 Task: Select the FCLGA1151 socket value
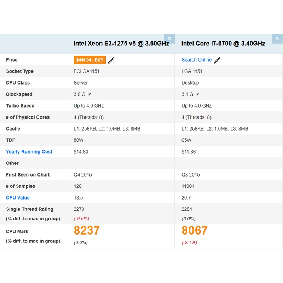pyautogui.click(x=86, y=71)
